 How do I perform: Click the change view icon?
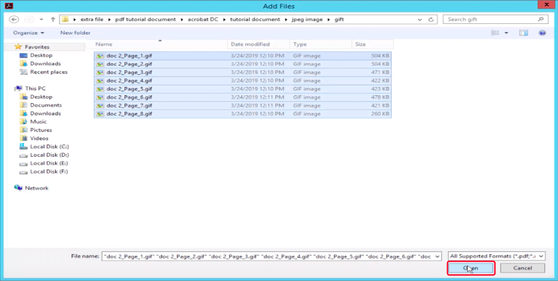[x=495, y=33]
